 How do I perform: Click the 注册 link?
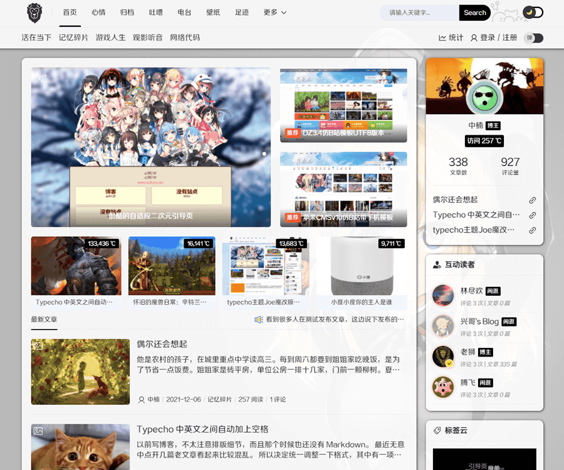point(509,38)
